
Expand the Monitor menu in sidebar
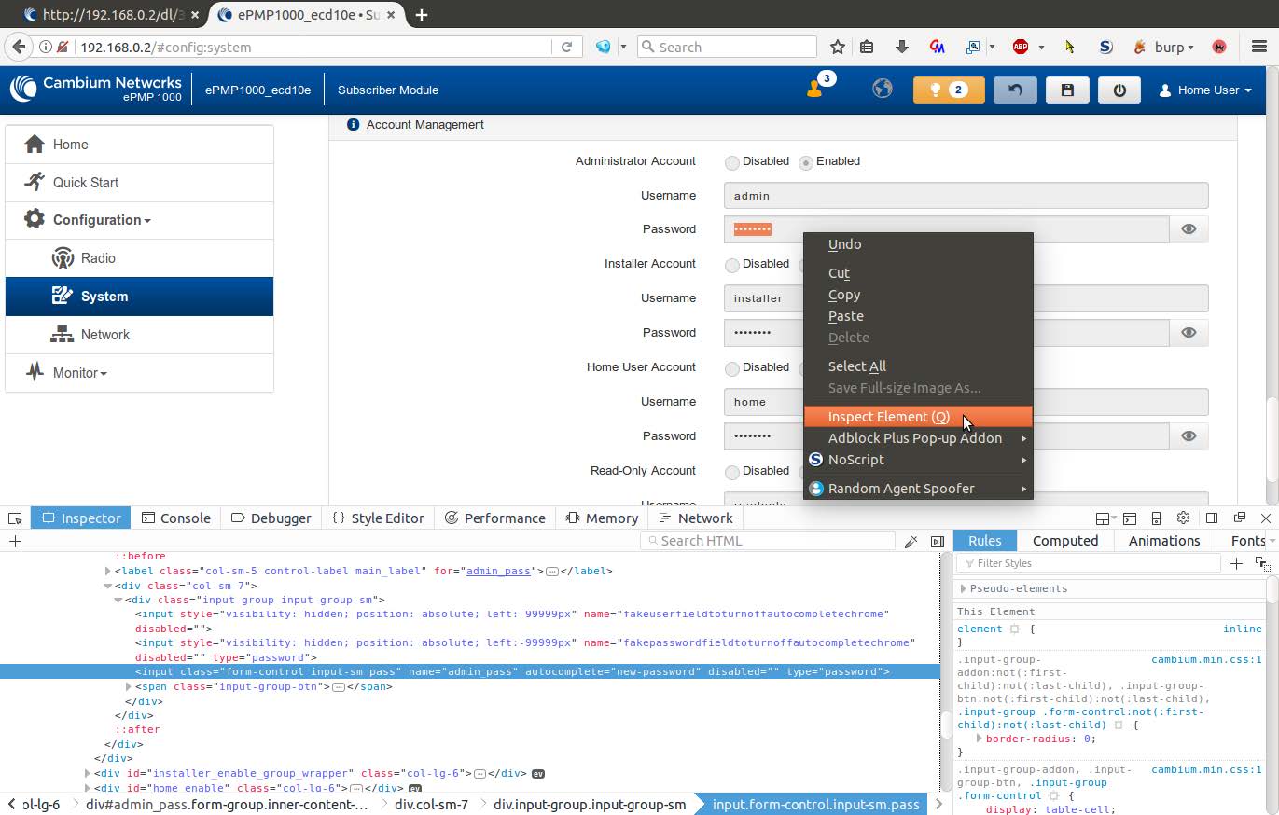(79, 373)
